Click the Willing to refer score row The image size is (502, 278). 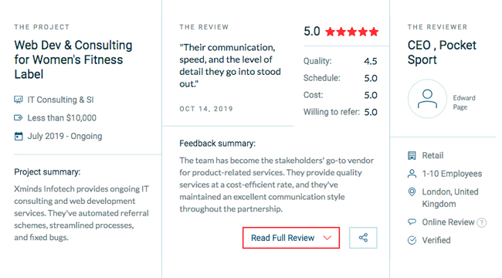click(341, 112)
